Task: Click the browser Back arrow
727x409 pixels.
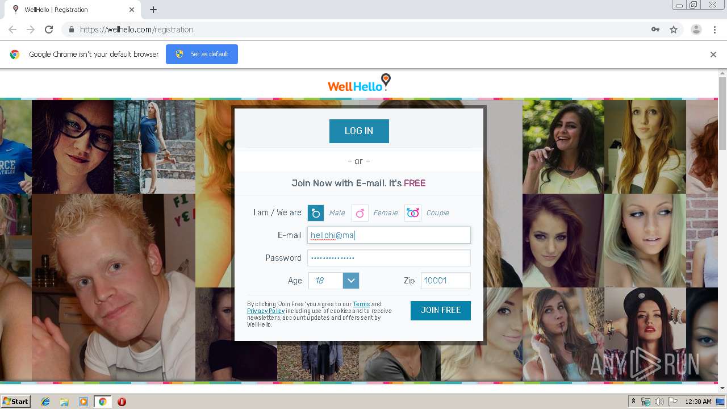Action: coord(12,30)
